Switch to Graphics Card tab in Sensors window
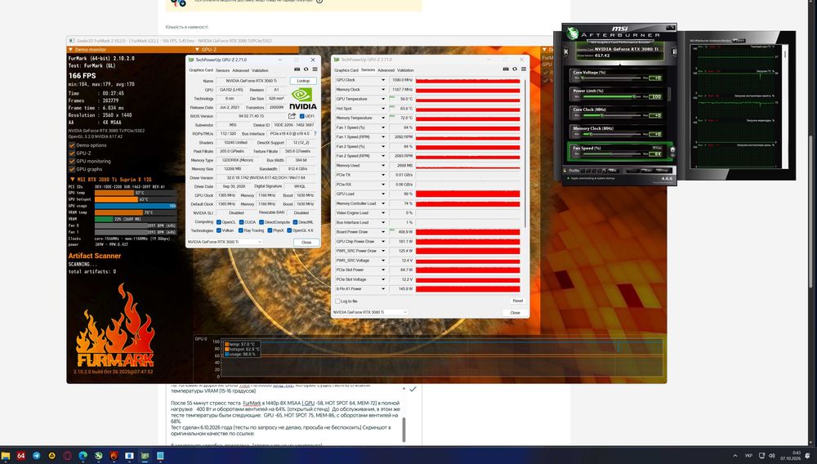The image size is (817, 464). coord(346,69)
